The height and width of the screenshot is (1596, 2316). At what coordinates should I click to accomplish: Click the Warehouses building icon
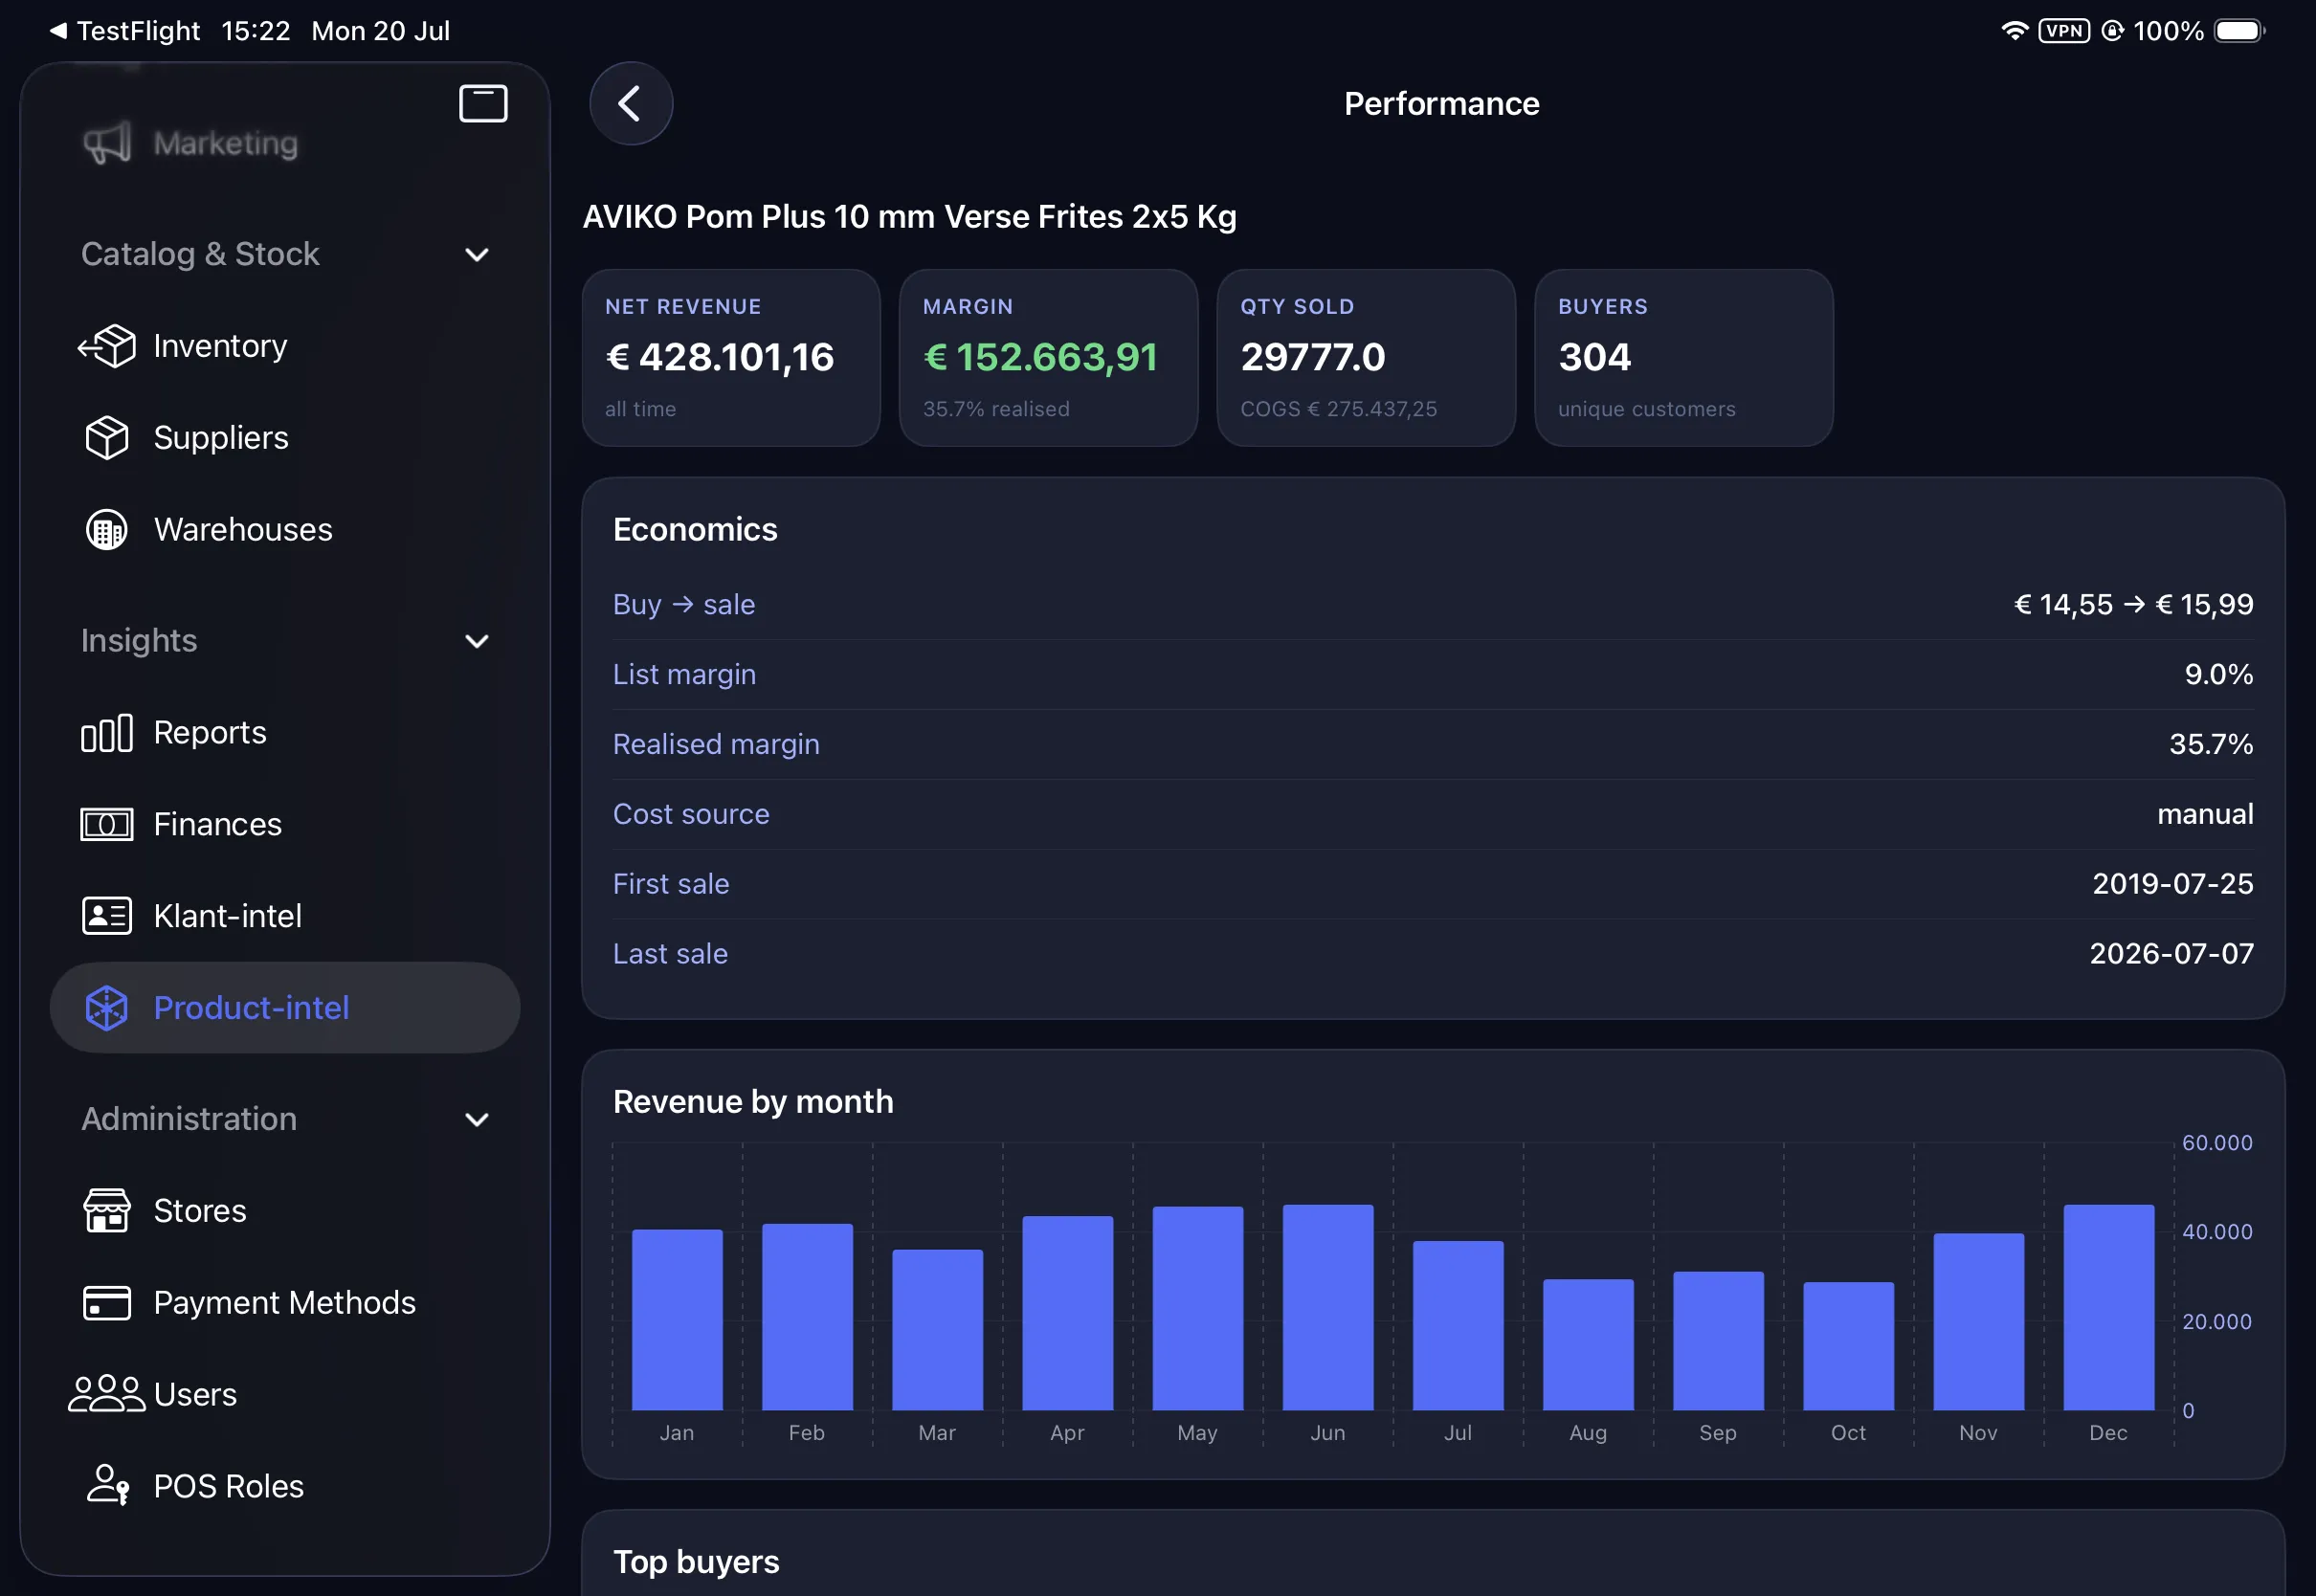[107, 530]
